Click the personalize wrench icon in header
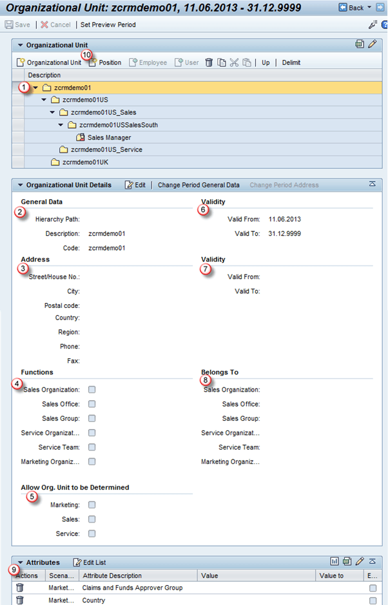 pos(373,24)
